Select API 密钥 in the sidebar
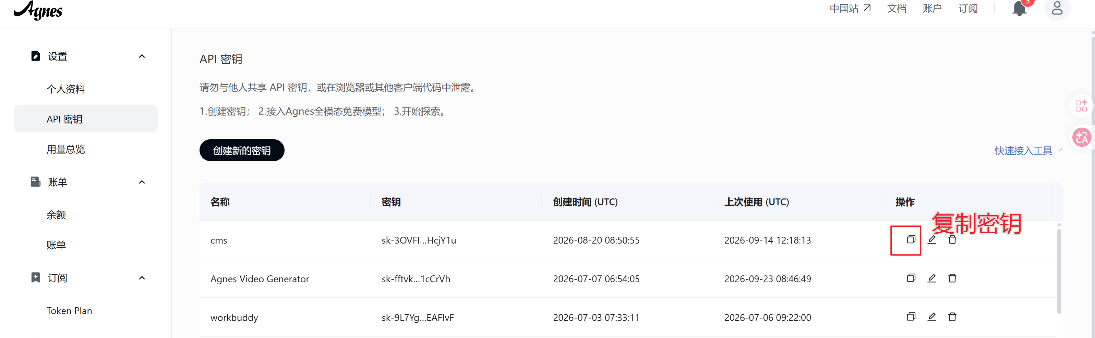This screenshot has height=338, width=1095. 85,119
